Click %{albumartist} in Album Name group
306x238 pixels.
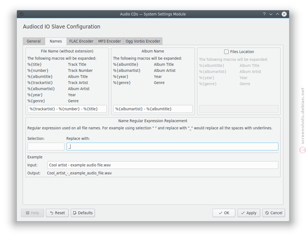point(127,70)
